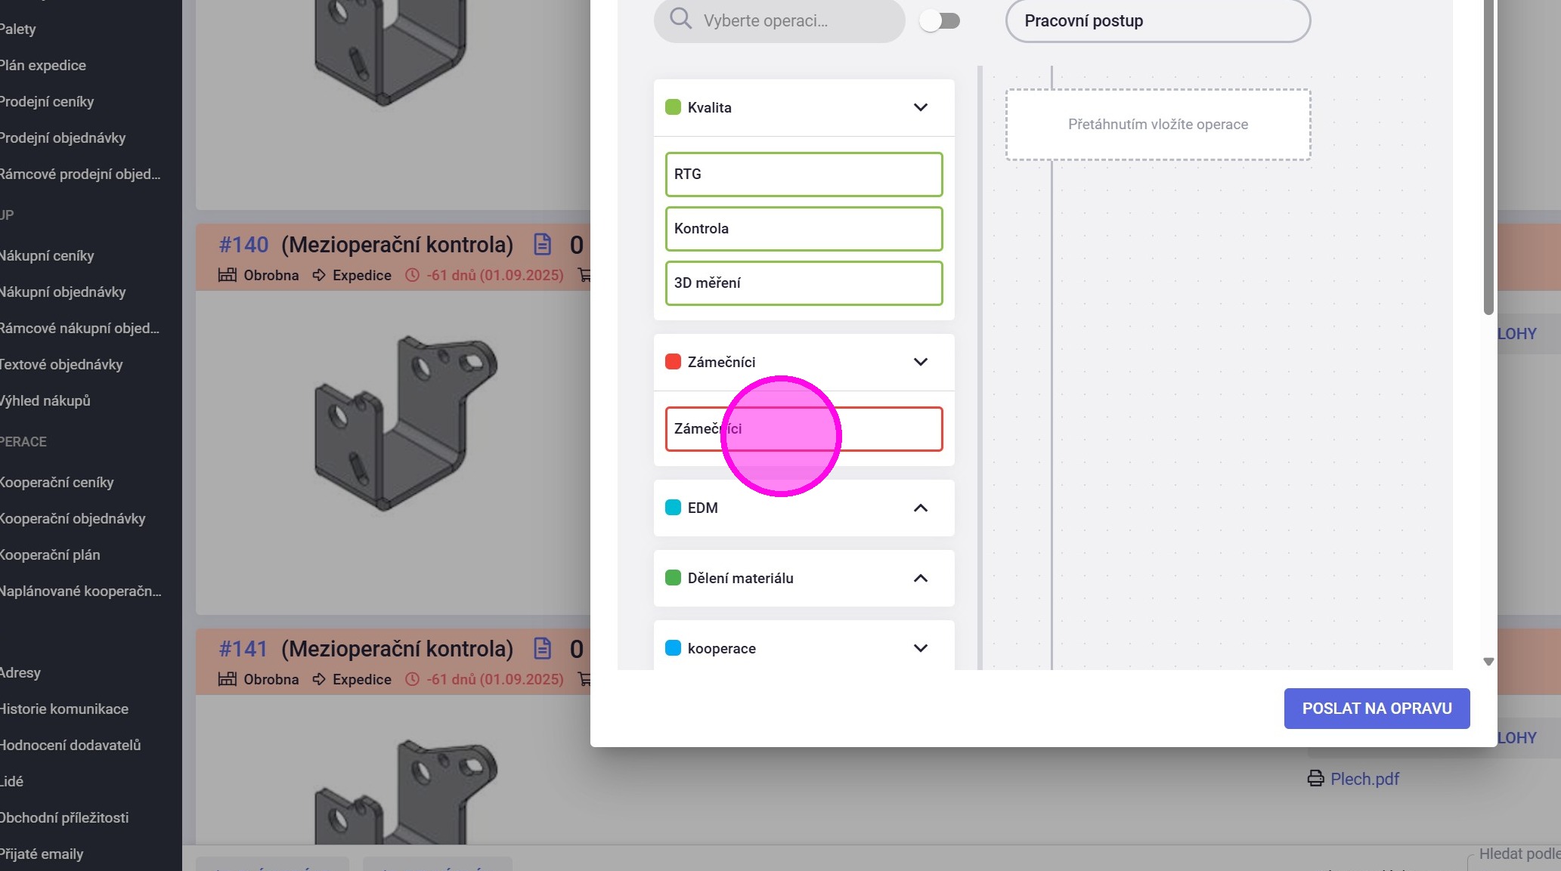1561x871 pixels.
Task: Click document icon on order #141
Action: tap(542, 649)
